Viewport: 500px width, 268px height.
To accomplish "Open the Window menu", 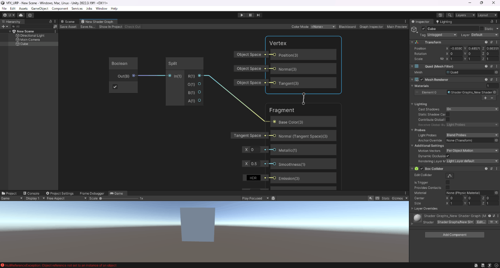I will [101, 9].
